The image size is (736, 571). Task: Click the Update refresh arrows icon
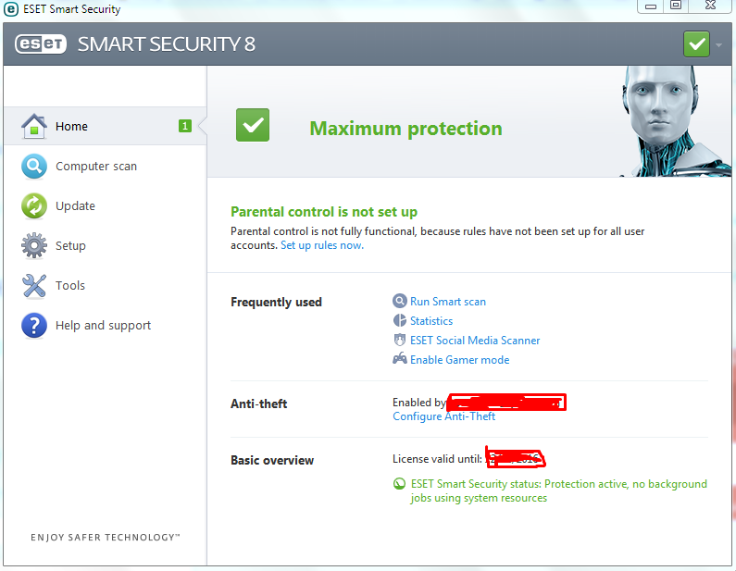tap(34, 206)
